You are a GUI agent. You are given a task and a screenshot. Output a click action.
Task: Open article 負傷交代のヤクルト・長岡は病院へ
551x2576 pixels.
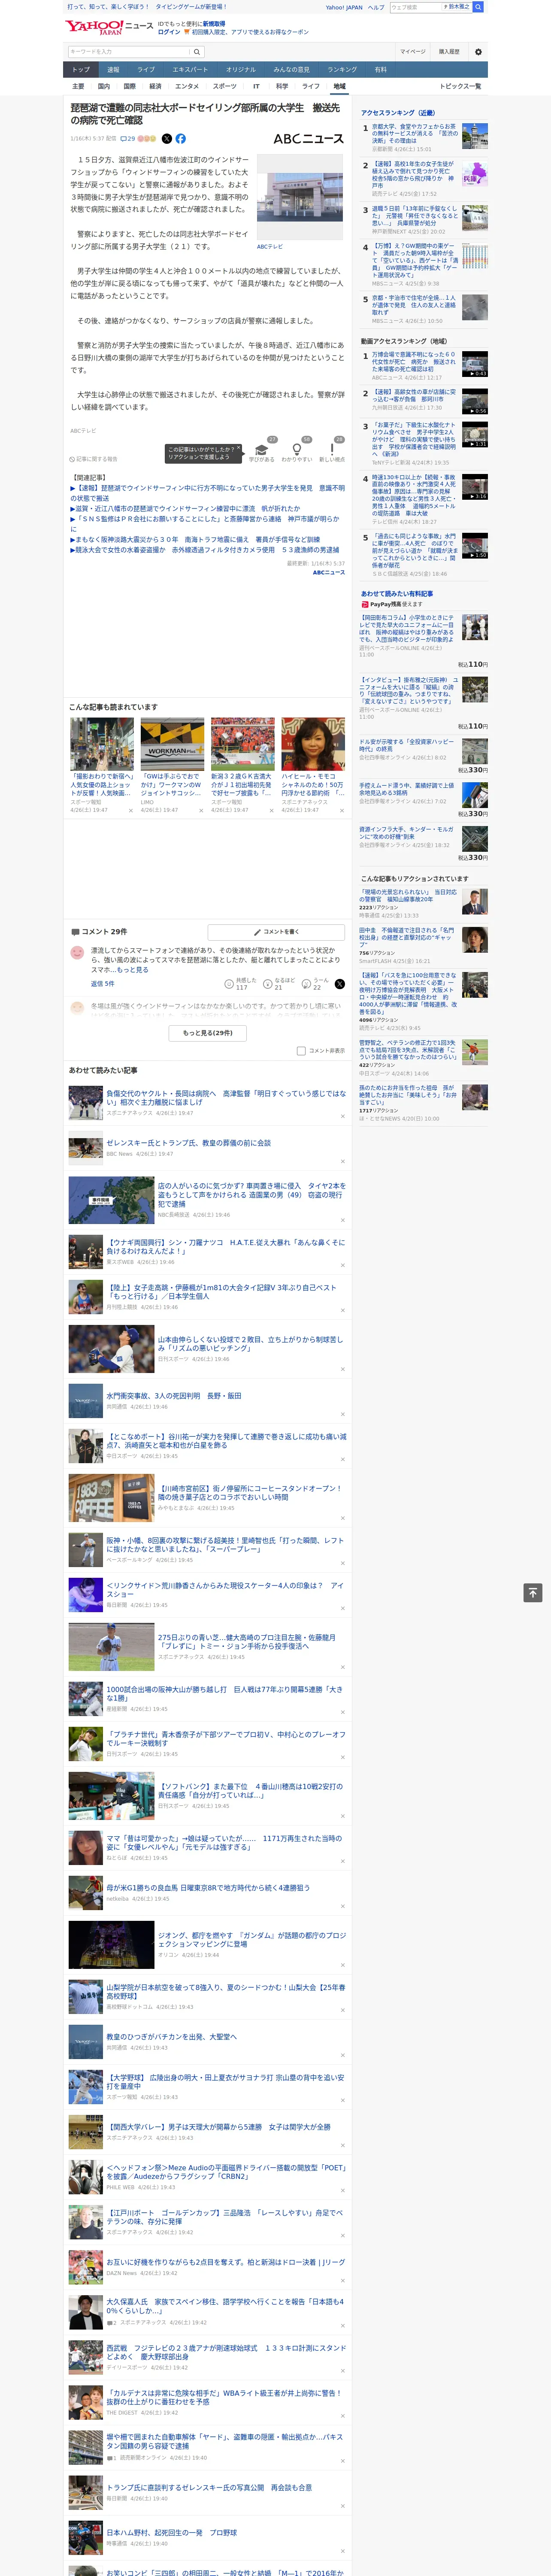pos(226,1097)
